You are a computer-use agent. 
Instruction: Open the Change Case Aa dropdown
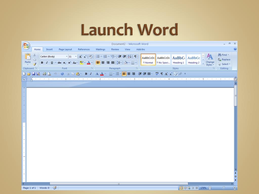click(75, 63)
